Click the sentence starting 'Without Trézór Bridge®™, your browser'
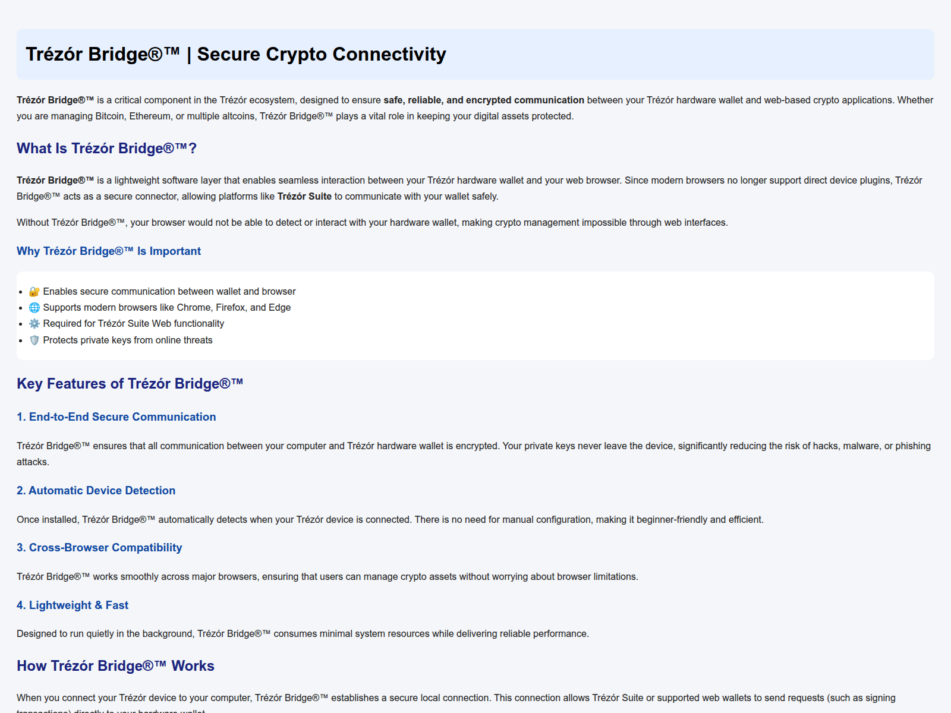 (372, 223)
